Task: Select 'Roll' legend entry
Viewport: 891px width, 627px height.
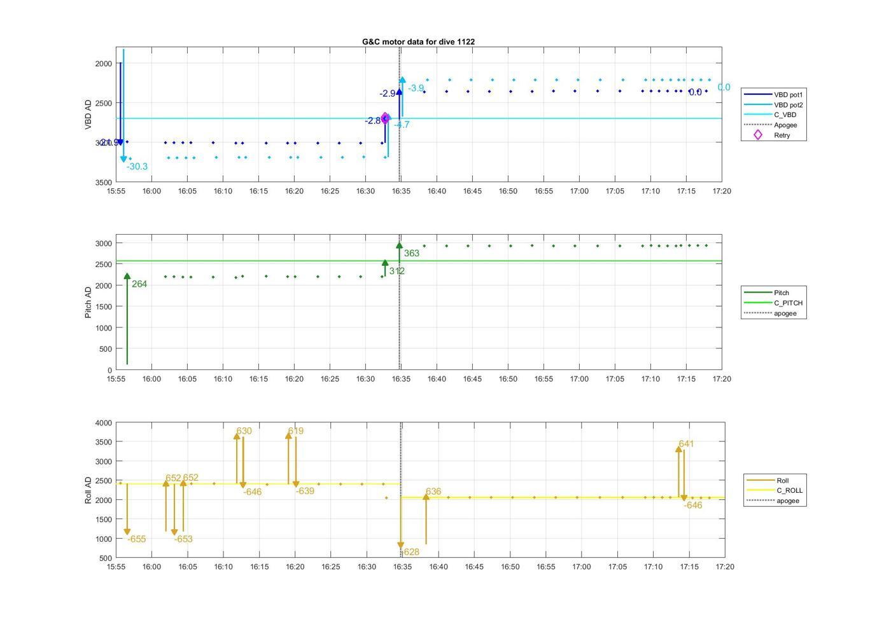Action: (x=783, y=481)
